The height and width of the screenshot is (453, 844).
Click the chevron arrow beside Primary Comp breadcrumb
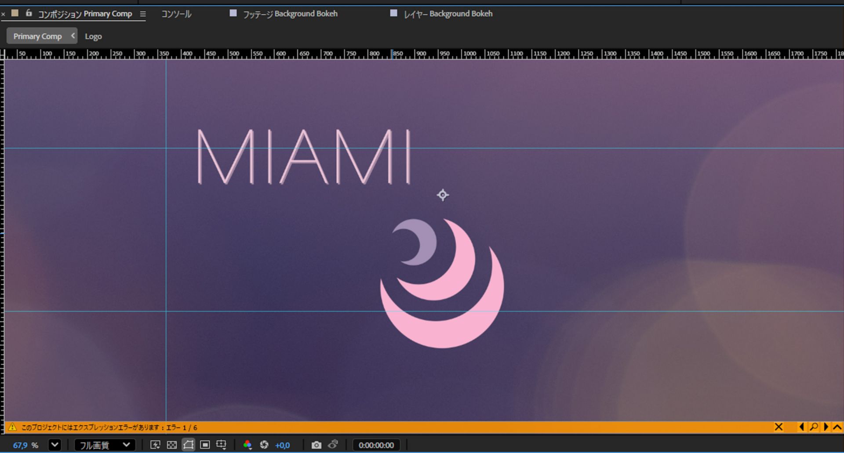pos(73,36)
